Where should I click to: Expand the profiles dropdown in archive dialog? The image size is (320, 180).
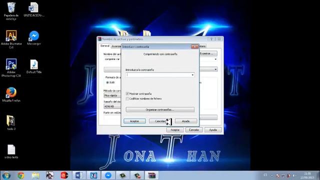(x=215, y=69)
